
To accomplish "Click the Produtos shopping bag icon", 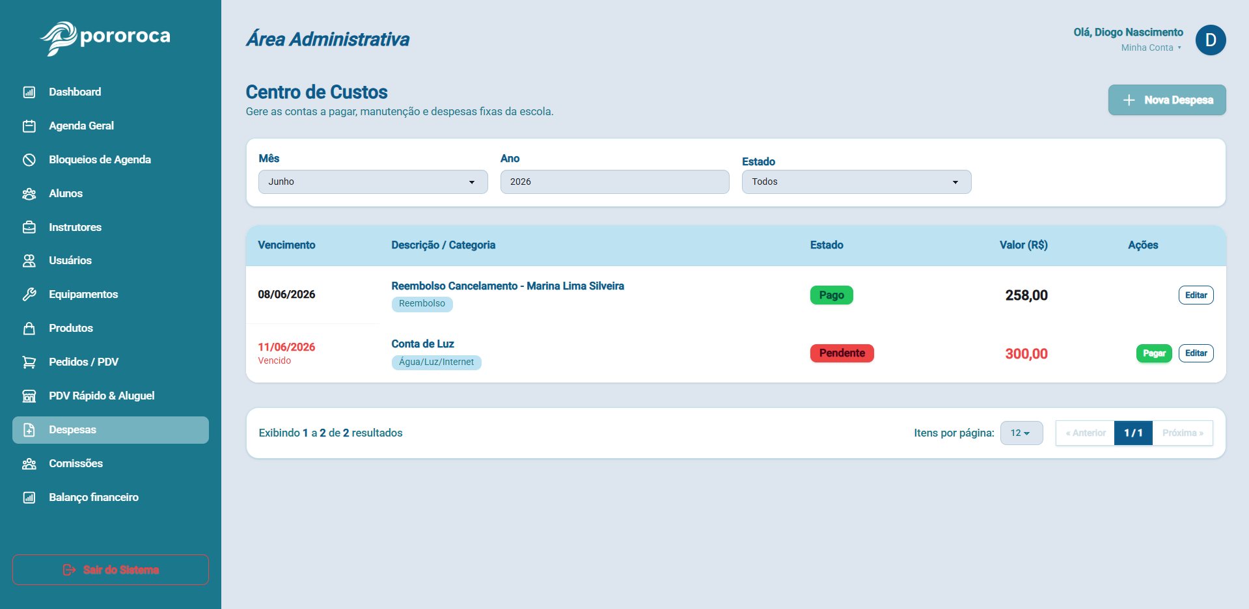I will [x=29, y=329].
